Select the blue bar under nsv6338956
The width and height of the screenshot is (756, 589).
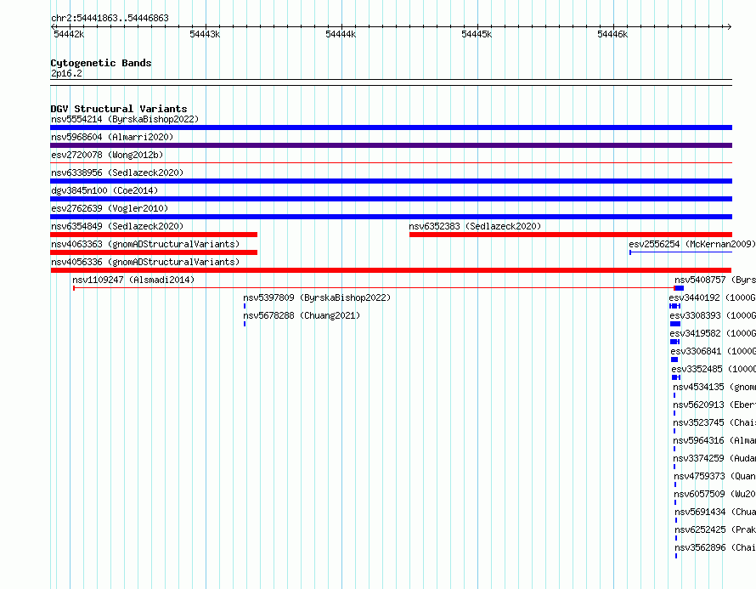click(391, 181)
